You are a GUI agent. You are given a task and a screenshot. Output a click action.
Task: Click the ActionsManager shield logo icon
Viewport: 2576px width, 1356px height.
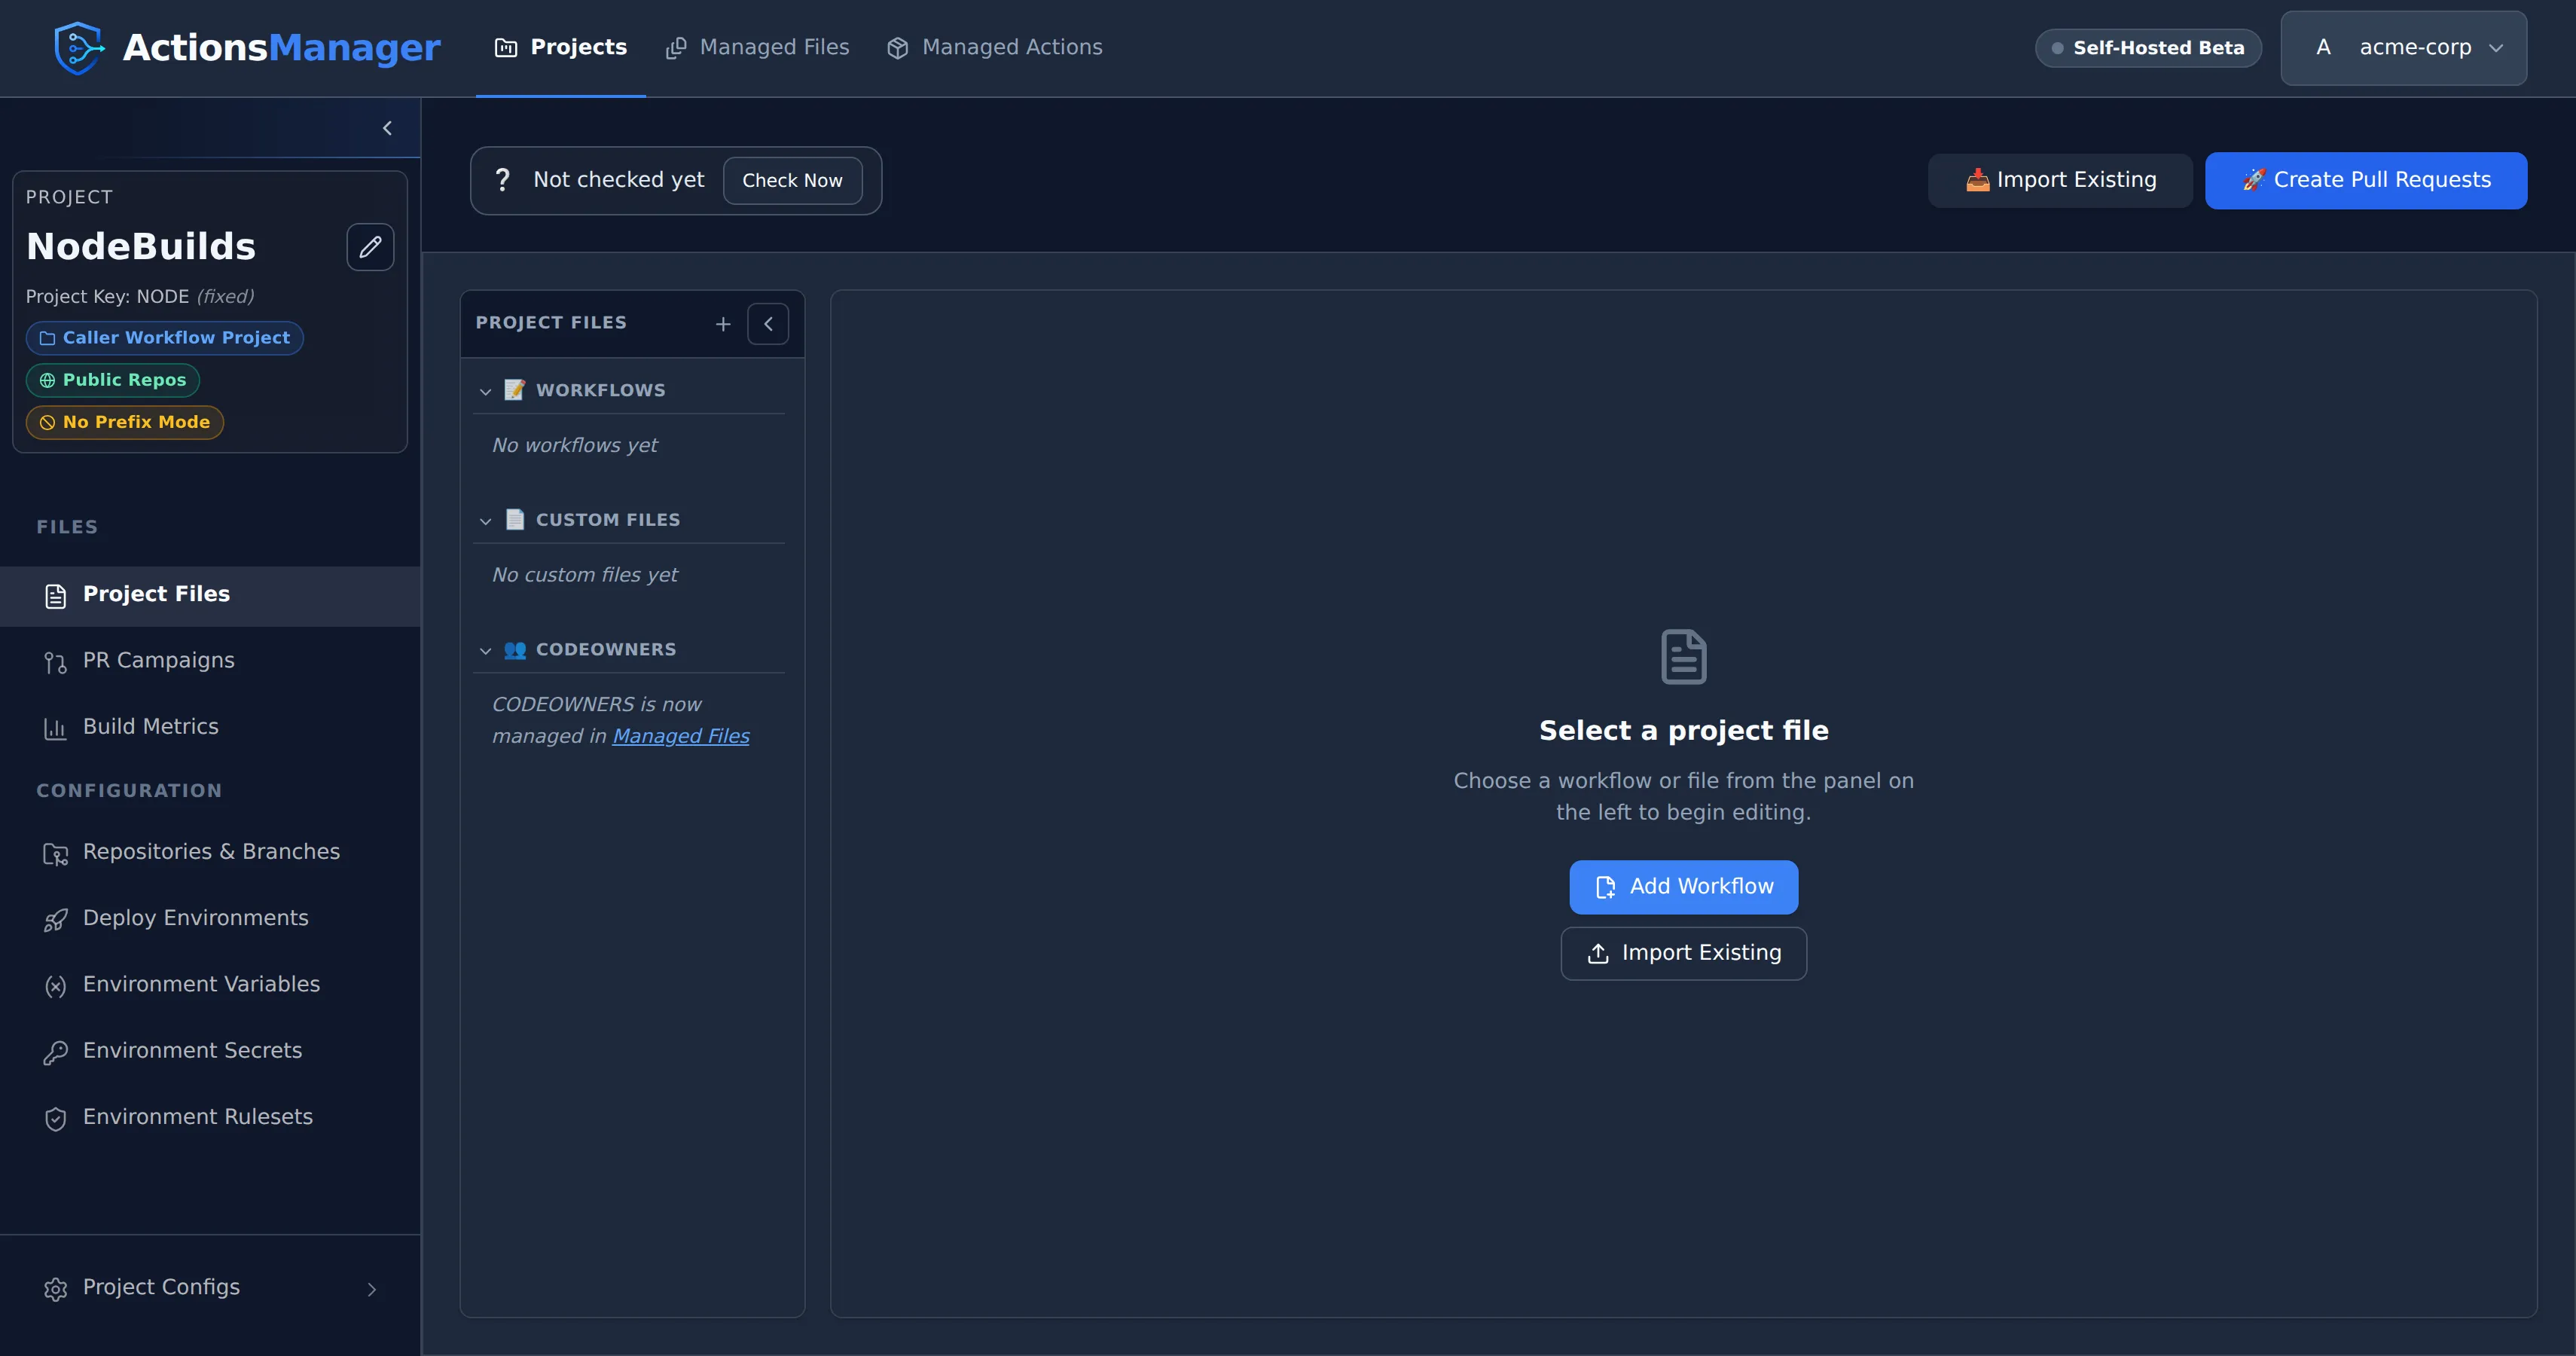[x=79, y=48]
